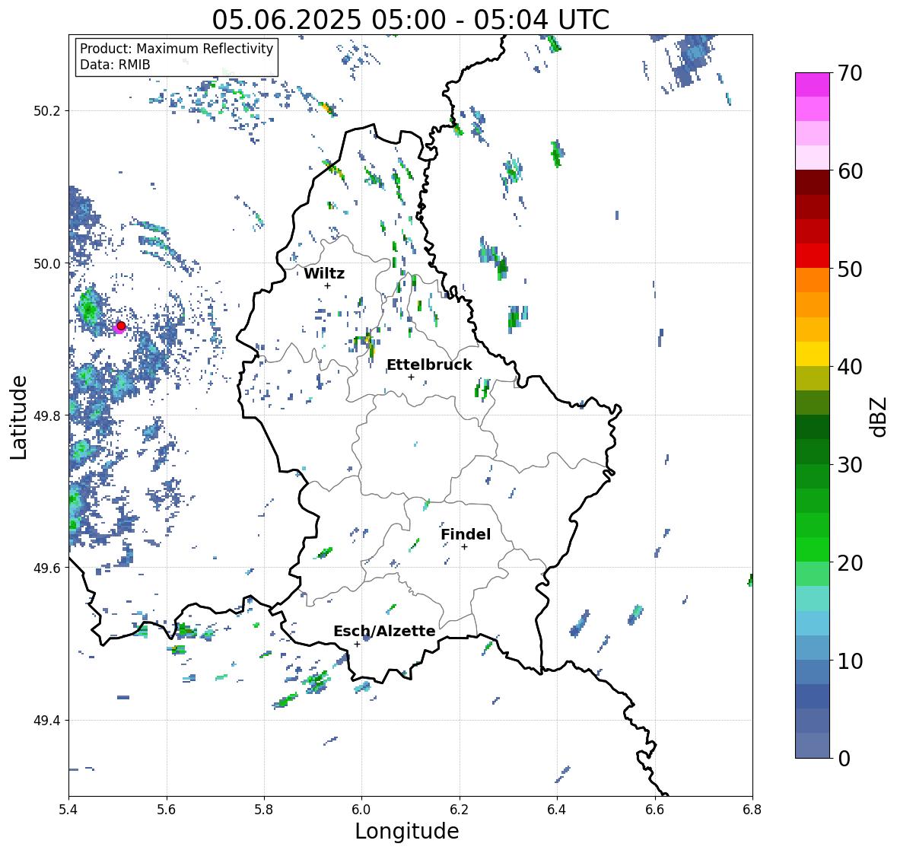Click the plus marker below Wiltz
The image size is (897, 850).
point(327,286)
